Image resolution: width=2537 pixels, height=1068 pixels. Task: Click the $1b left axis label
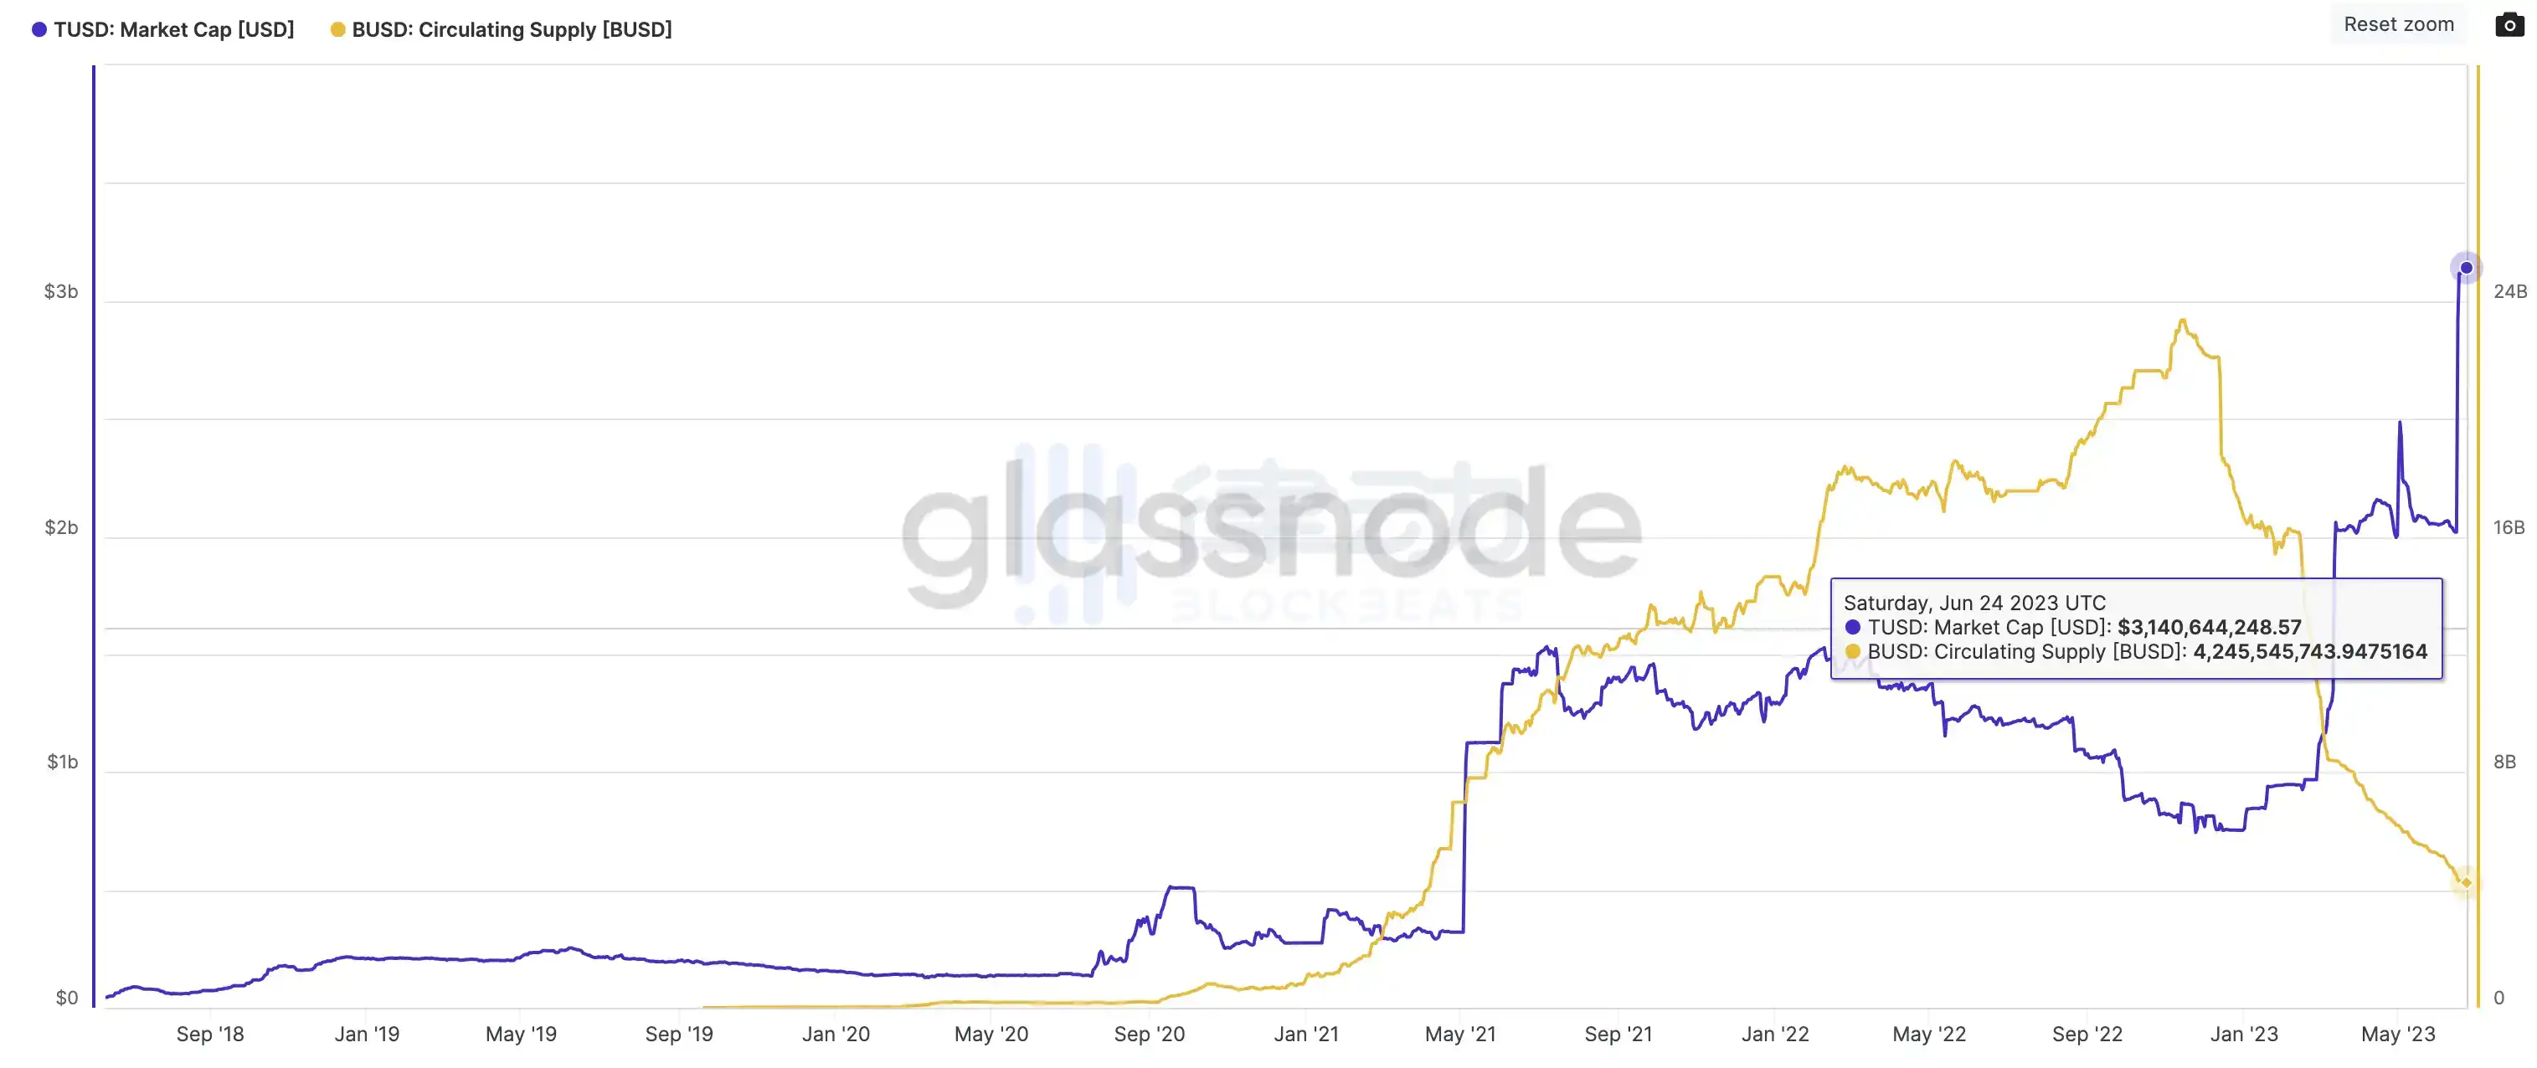point(62,762)
